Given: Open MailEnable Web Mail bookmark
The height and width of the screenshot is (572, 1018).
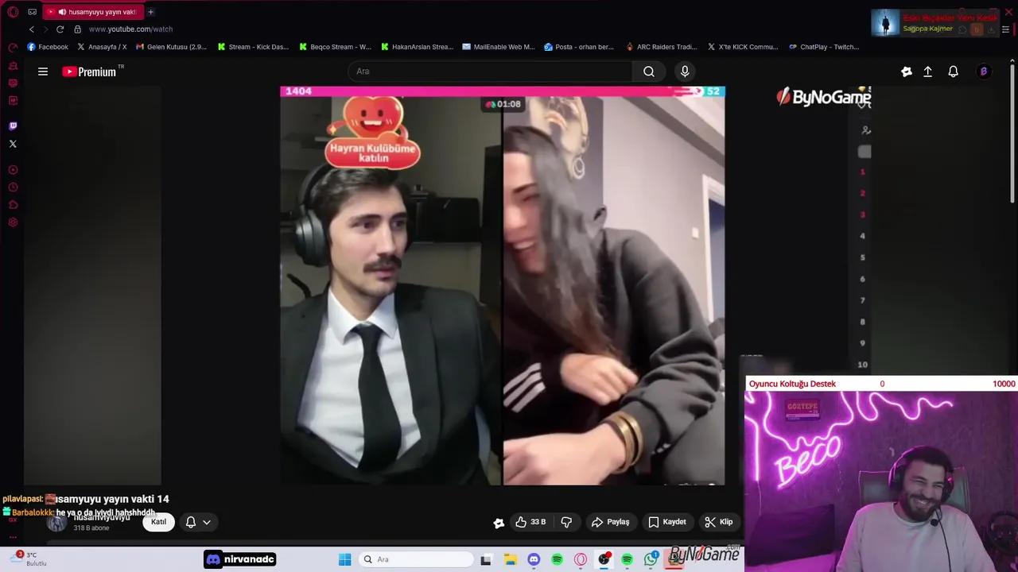Looking at the screenshot, I should 499,47.
